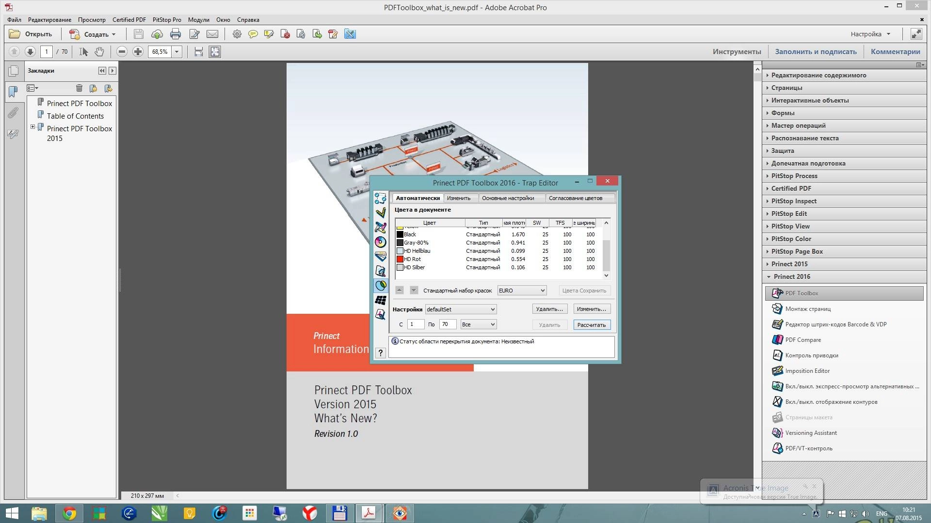Click the printer icon in the toolbar
The image size is (931, 523).
(x=176, y=34)
